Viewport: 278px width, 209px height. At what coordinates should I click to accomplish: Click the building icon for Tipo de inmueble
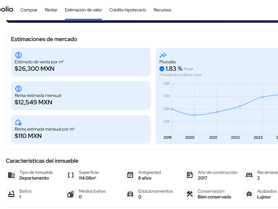(11, 175)
